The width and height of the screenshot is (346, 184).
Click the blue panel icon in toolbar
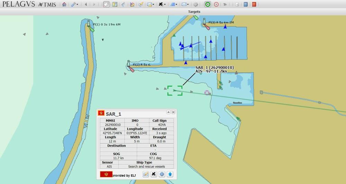click(246, 4)
